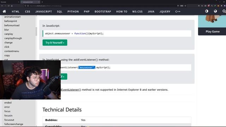Click the game ad image thumbnail

click(212, 21)
